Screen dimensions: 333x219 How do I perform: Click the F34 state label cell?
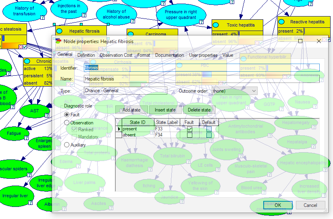[167, 135]
